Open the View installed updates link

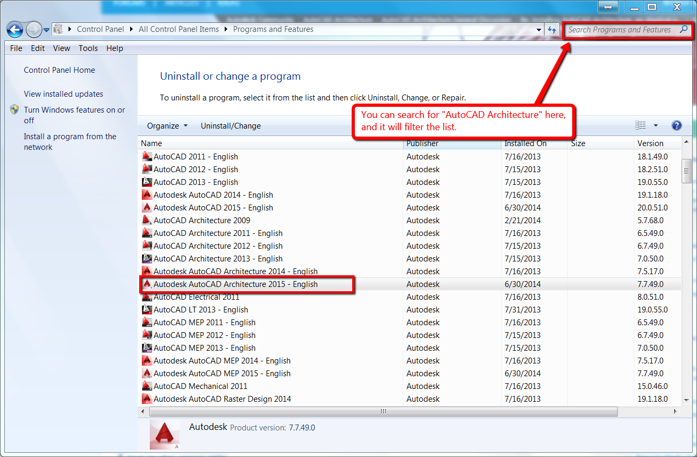(x=63, y=94)
